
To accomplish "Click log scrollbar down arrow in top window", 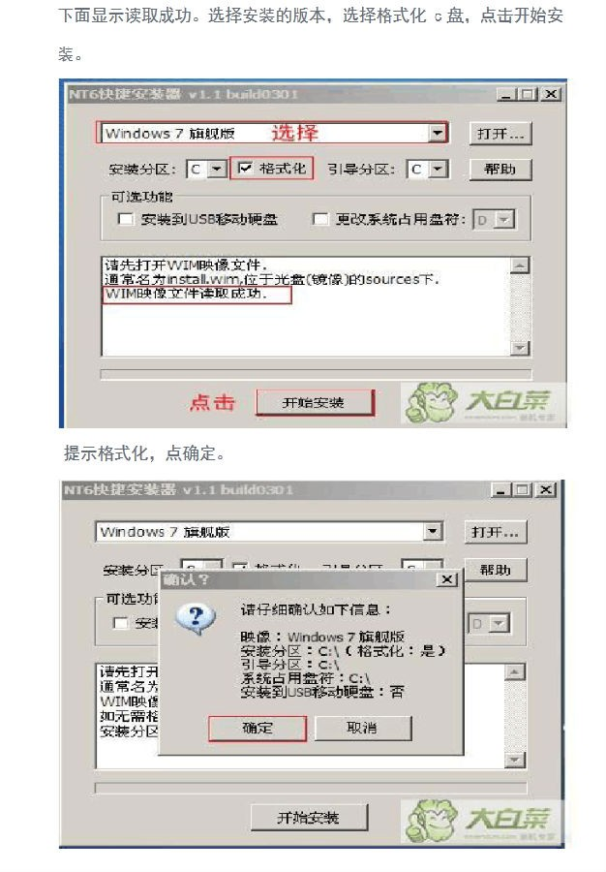I will point(520,348).
